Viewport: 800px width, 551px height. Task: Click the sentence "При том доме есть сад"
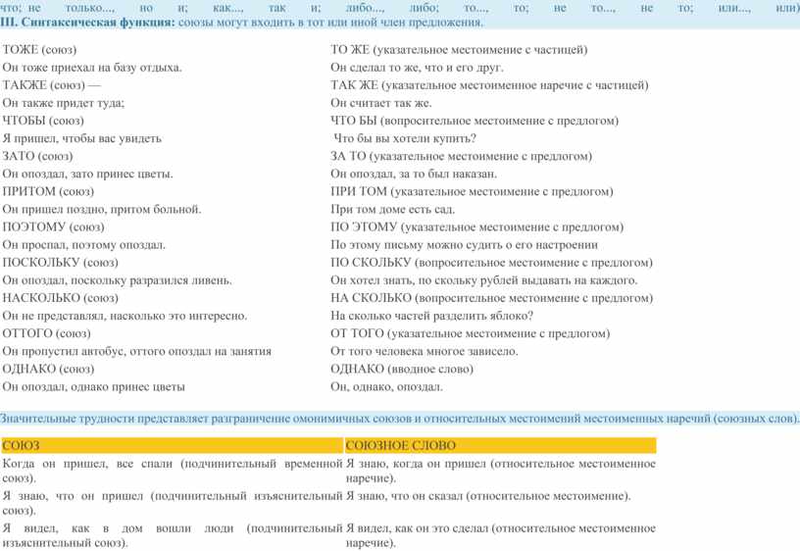coord(392,209)
